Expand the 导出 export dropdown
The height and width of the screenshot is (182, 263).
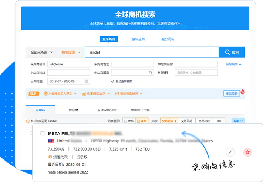click(x=237, y=121)
